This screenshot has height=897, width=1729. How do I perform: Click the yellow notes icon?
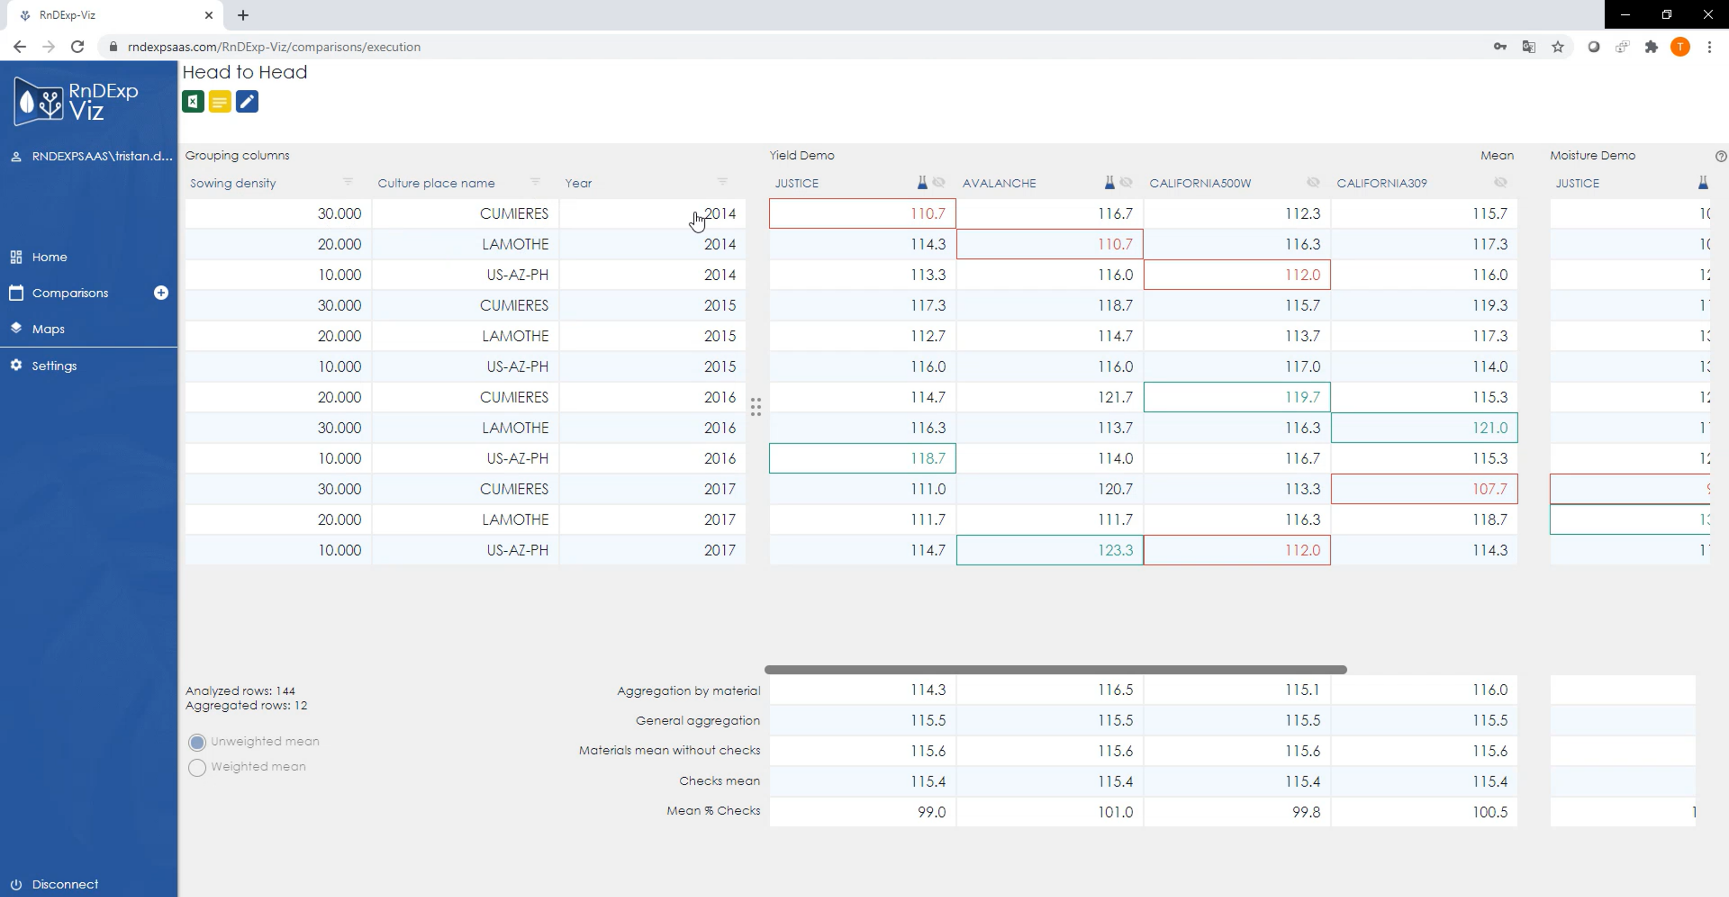(219, 102)
